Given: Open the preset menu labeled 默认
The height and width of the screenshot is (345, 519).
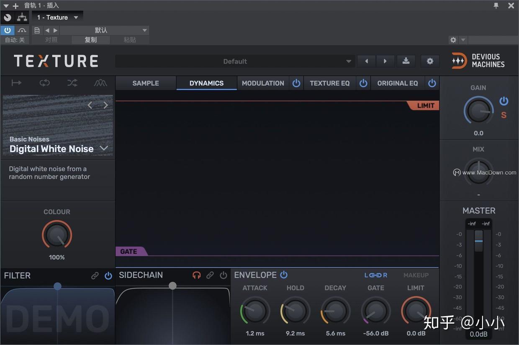Looking at the screenshot, I should coord(100,30).
